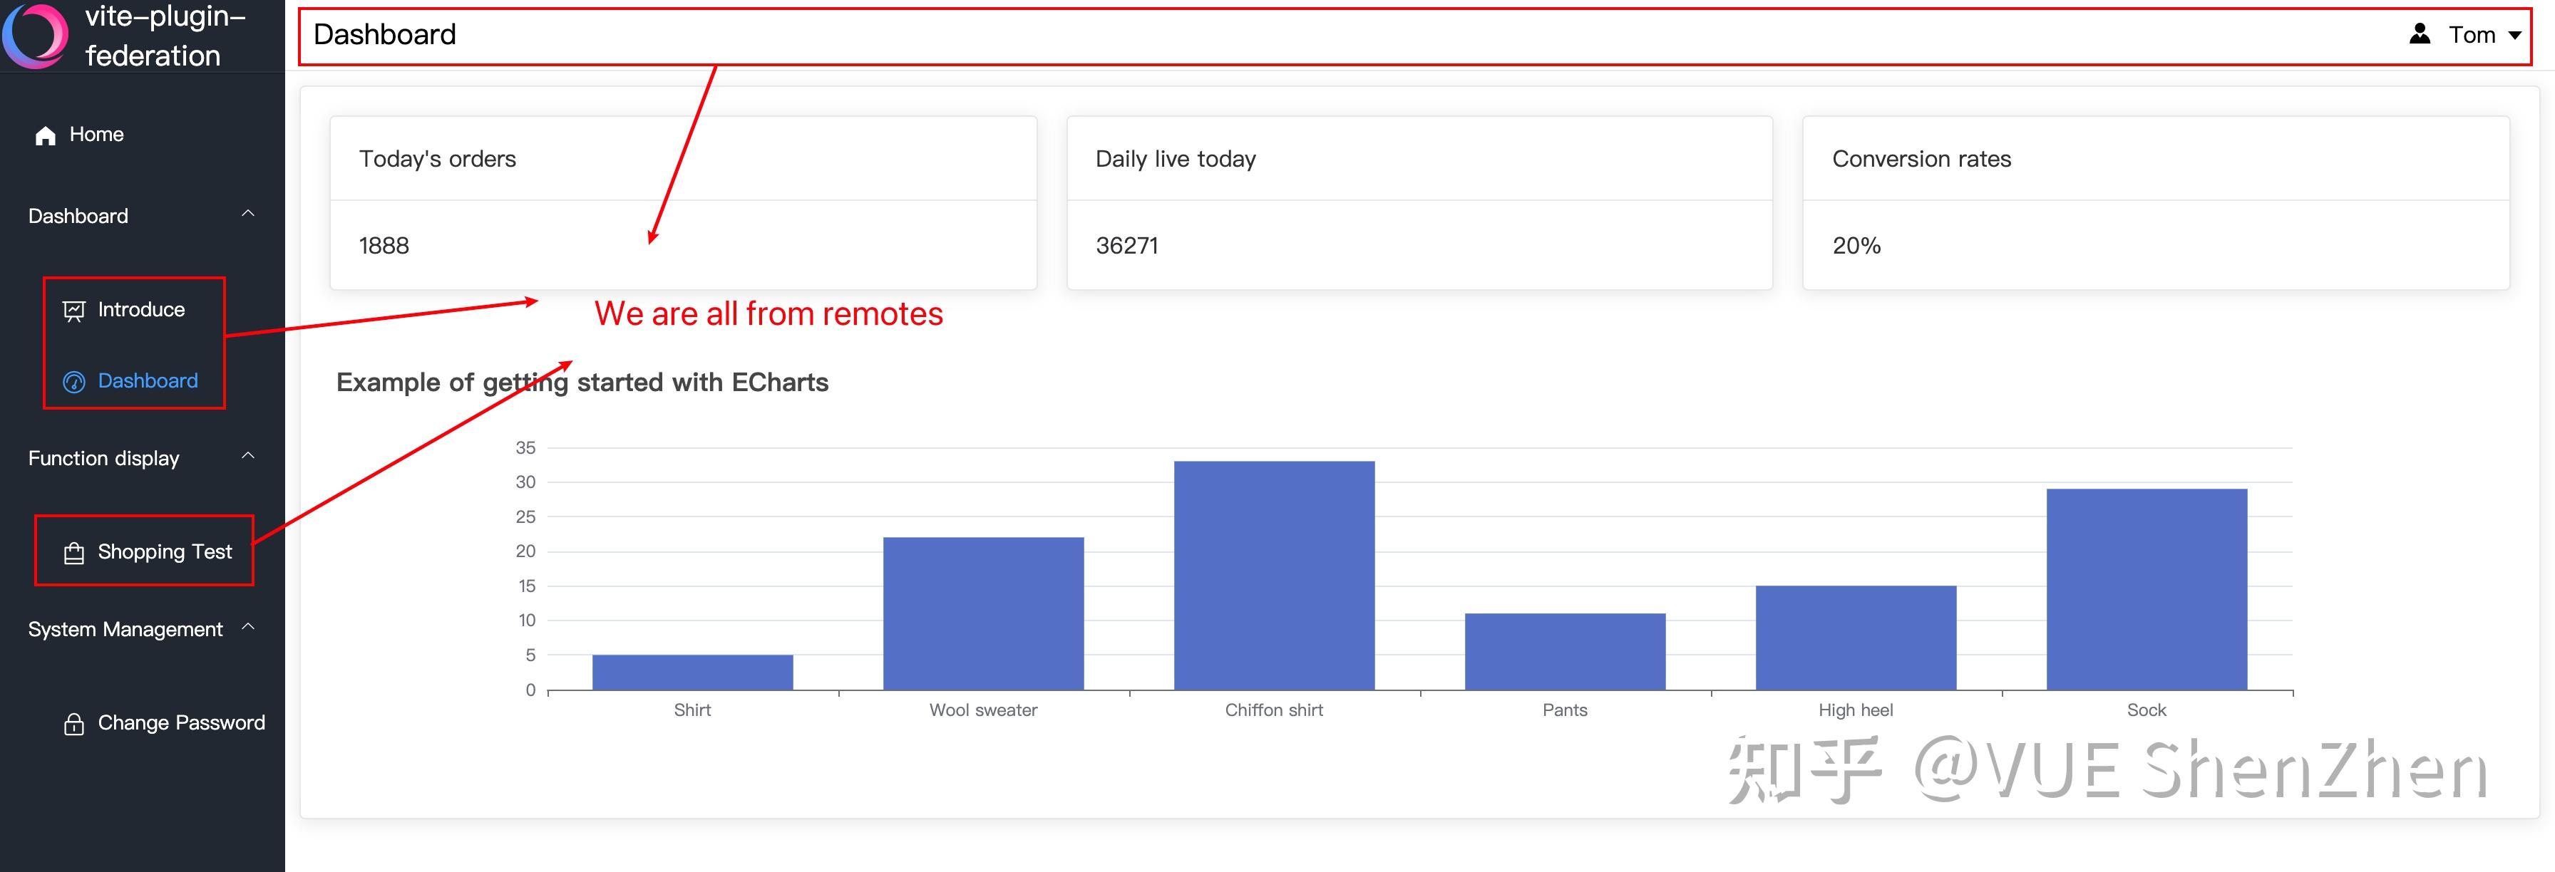The width and height of the screenshot is (2555, 872).
Task: Go to Shopping Test page
Action: point(165,552)
